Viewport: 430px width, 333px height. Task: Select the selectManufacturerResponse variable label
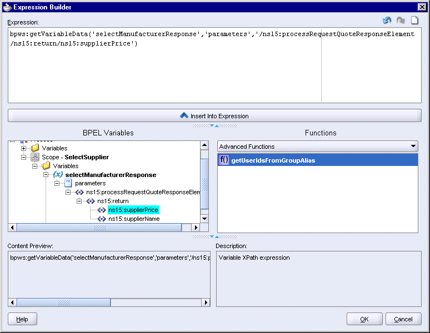[x=111, y=175]
